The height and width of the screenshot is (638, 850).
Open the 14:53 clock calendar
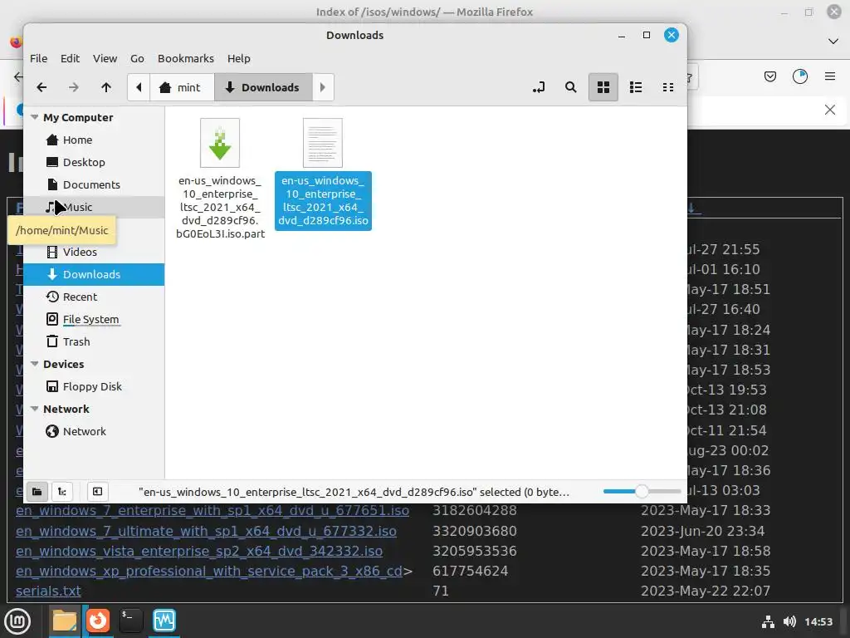[818, 621]
